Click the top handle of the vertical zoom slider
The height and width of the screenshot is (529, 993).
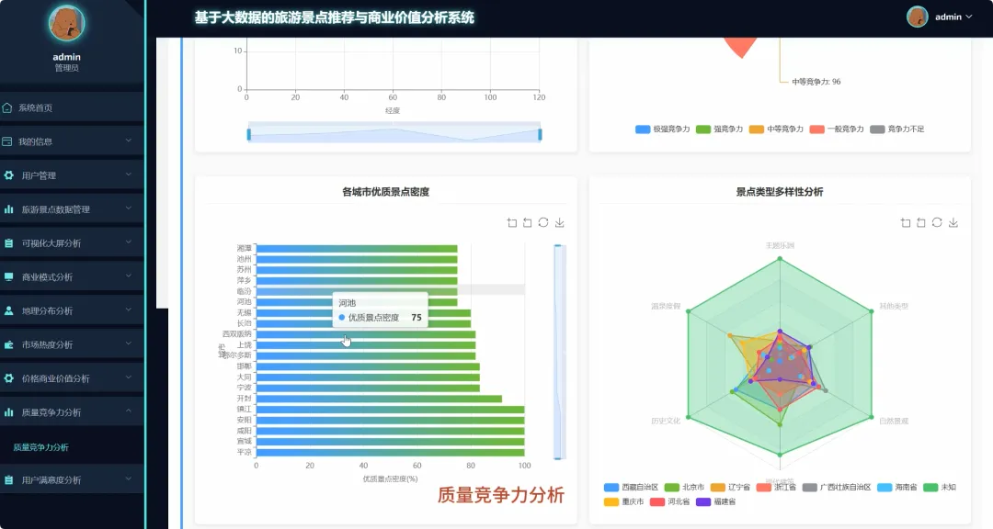(558, 245)
